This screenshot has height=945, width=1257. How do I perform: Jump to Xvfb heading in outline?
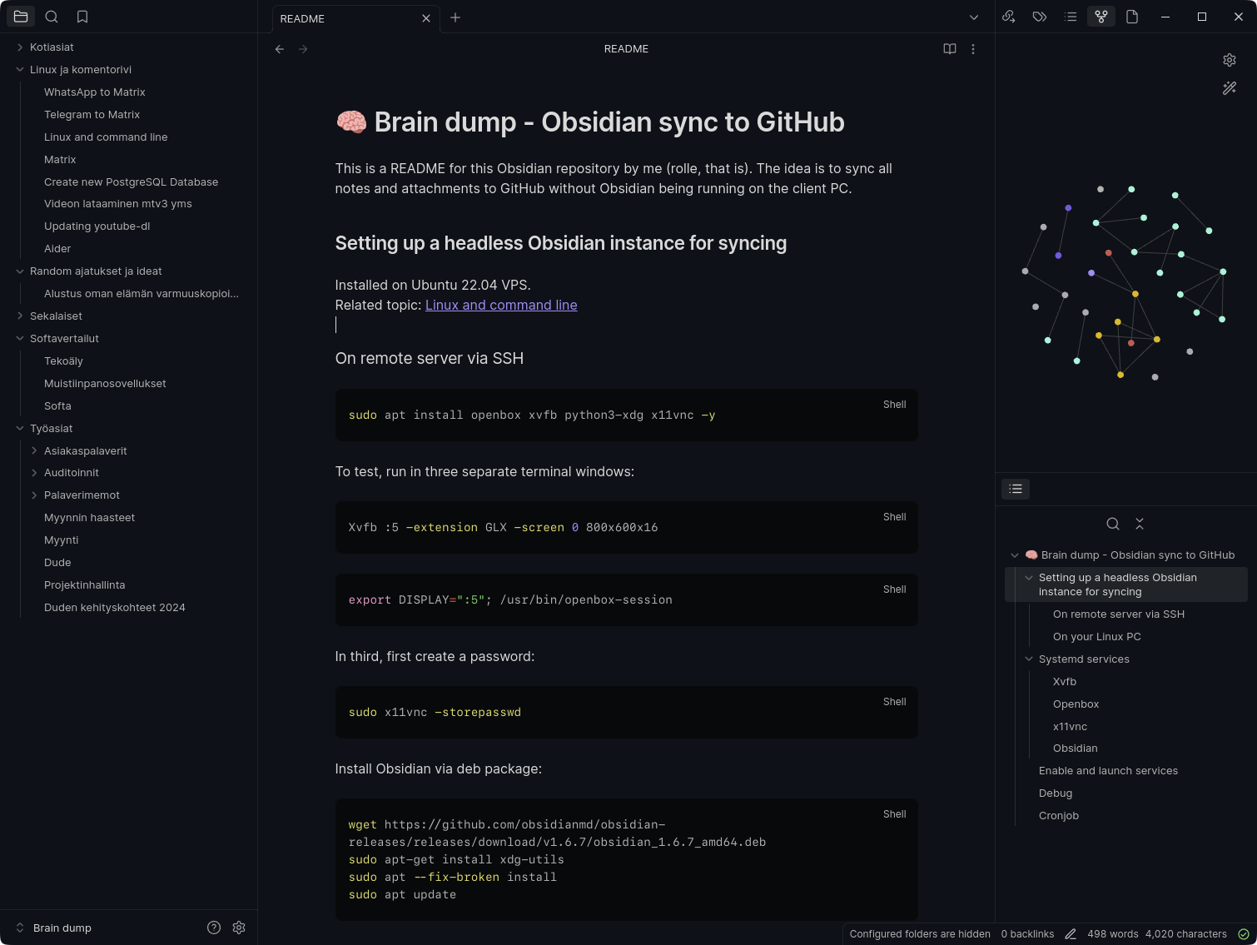pyautogui.click(x=1065, y=682)
